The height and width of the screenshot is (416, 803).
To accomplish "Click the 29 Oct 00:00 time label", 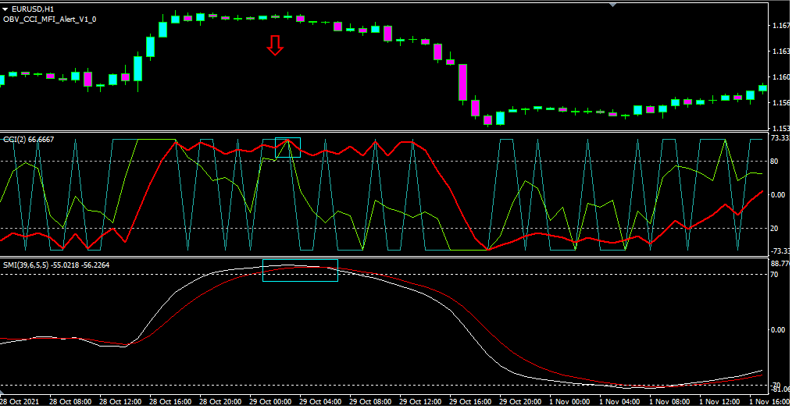I will point(271,402).
